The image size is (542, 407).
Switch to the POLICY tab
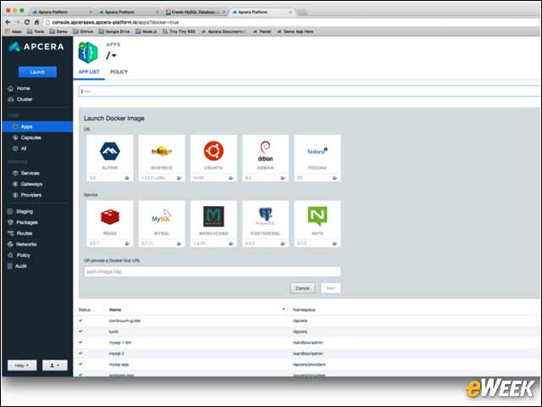point(119,72)
